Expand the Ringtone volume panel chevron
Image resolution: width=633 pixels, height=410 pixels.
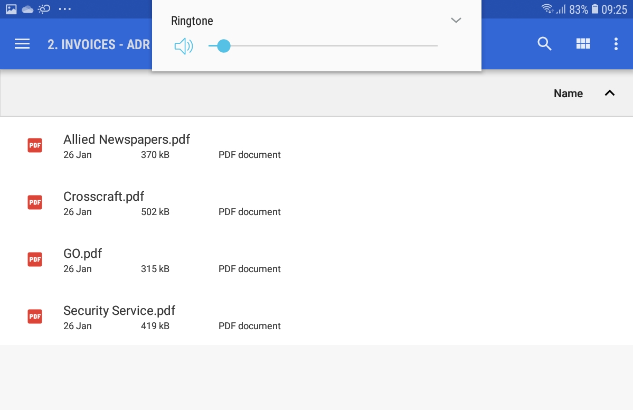pos(456,21)
